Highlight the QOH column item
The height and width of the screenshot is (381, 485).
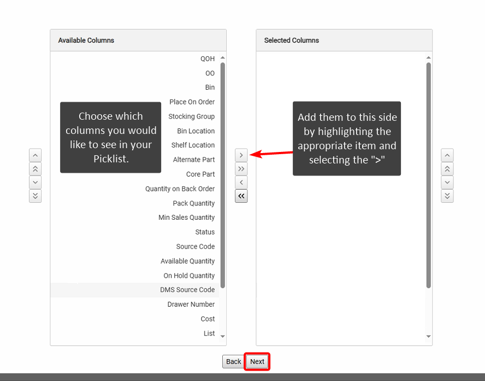tap(208, 59)
